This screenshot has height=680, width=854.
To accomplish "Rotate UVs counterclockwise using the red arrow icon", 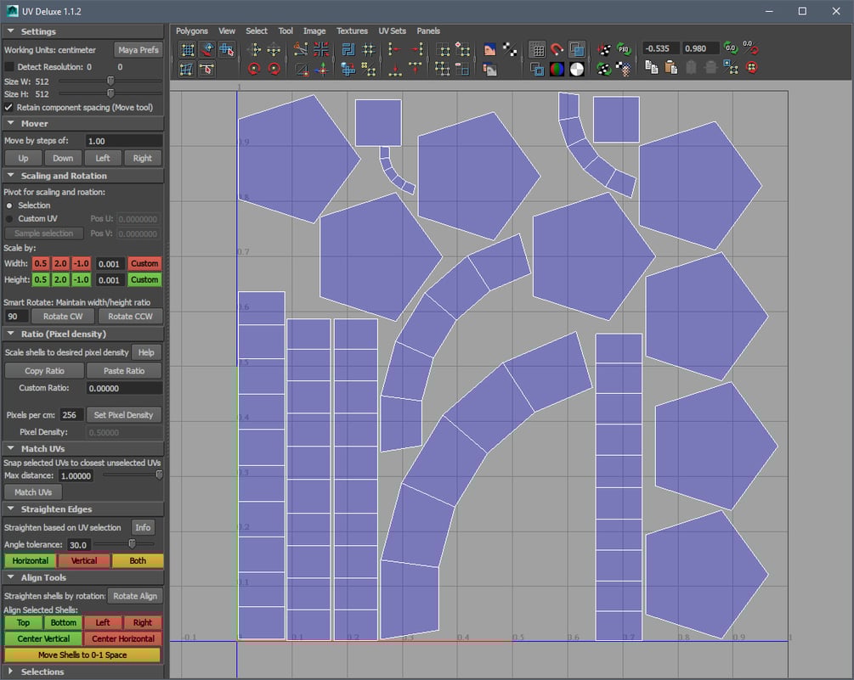I will point(254,68).
